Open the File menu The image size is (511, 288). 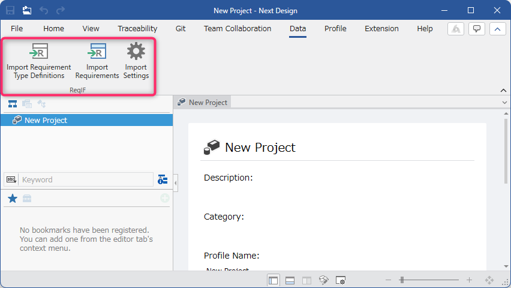(x=17, y=29)
